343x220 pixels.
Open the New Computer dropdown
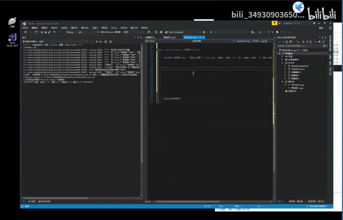coord(184,32)
